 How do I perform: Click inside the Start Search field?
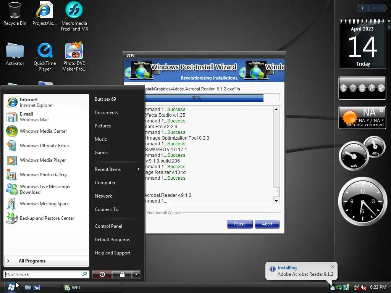pyautogui.click(x=43, y=274)
